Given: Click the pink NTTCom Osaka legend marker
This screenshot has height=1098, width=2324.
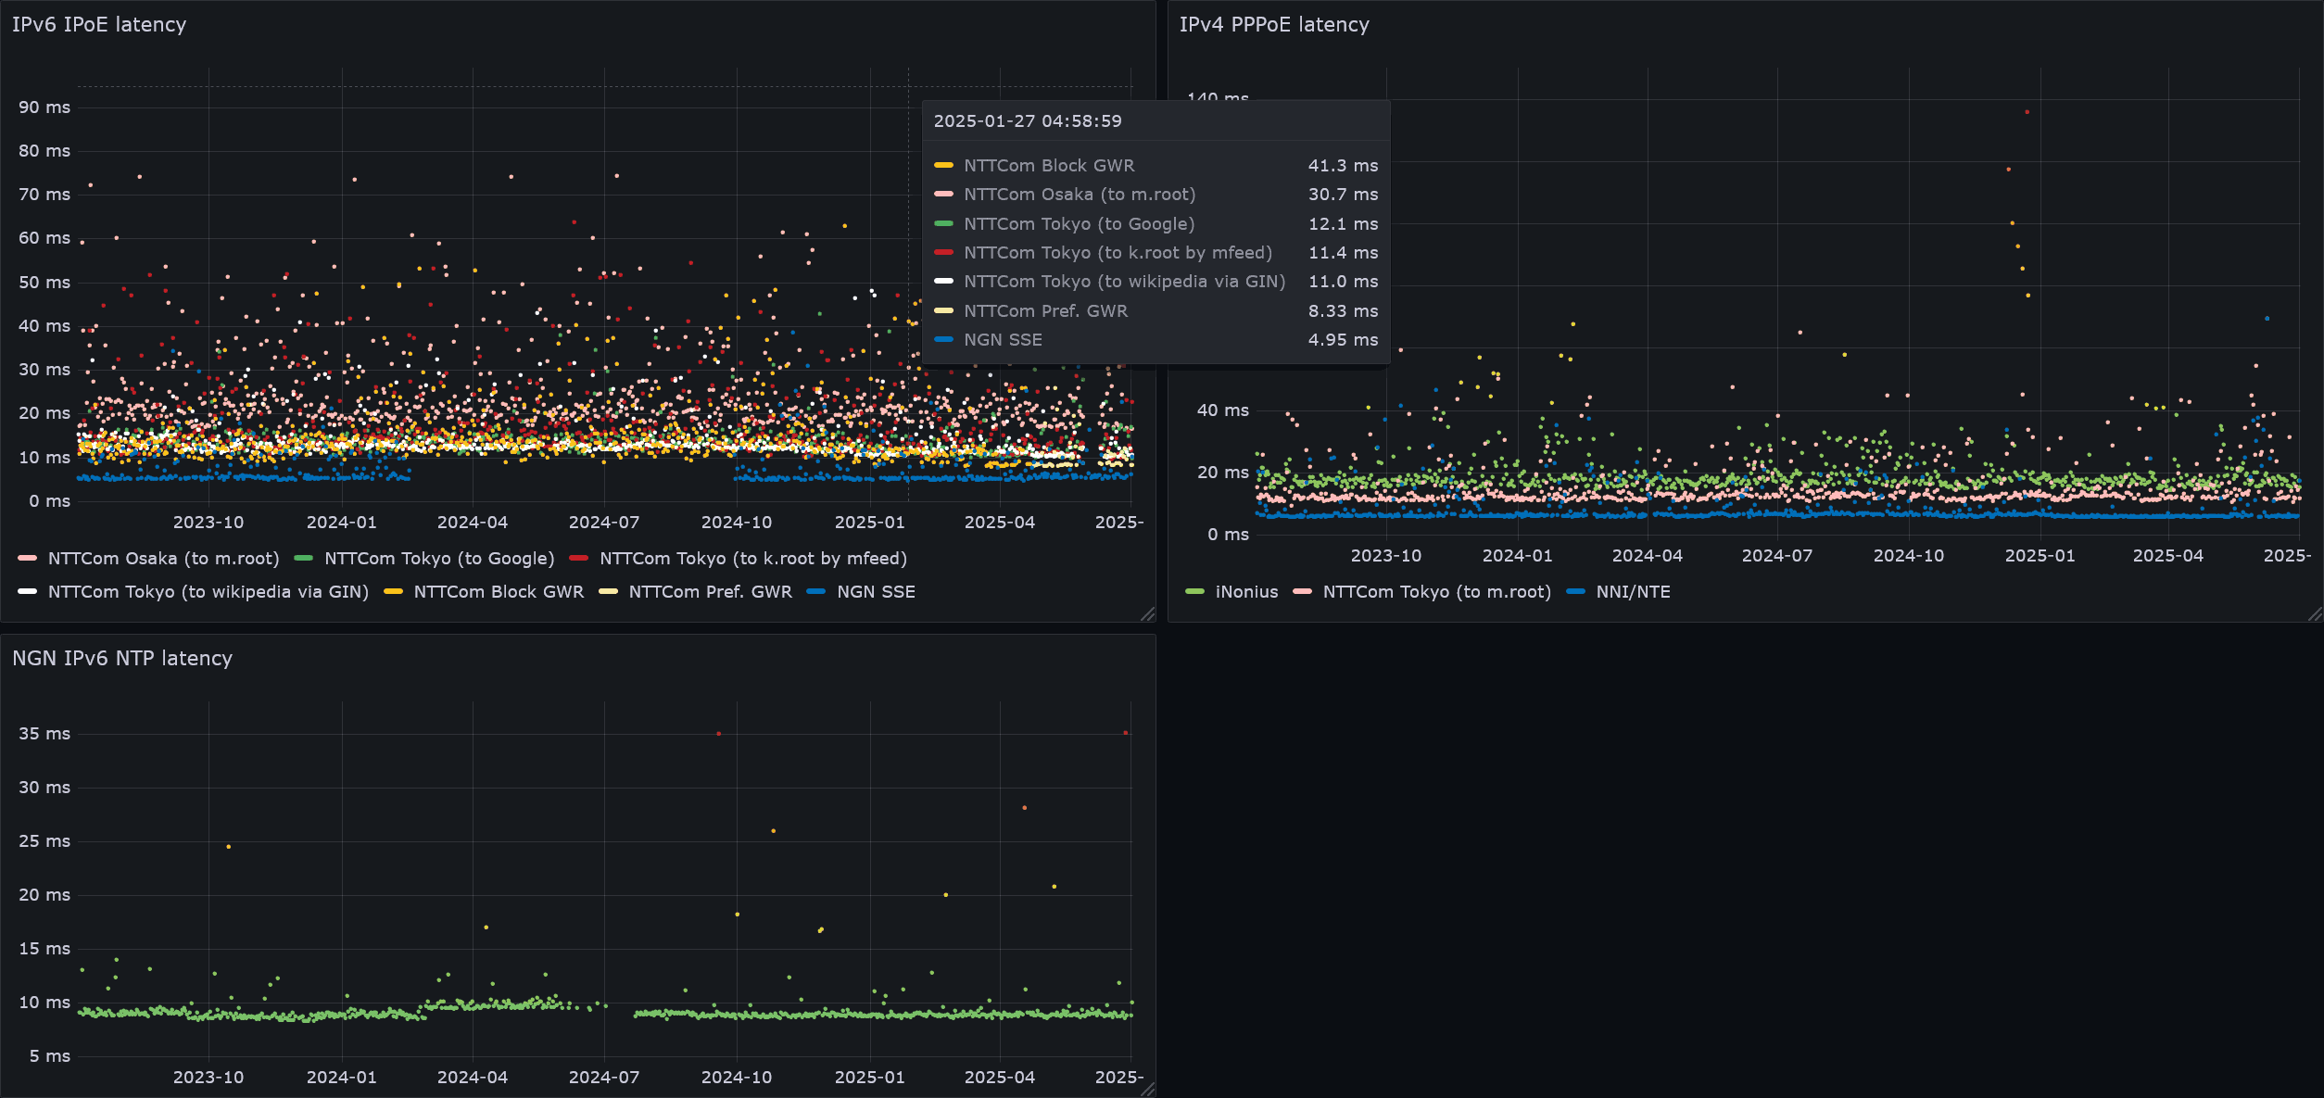Looking at the screenshot, I should pos(25,558).
